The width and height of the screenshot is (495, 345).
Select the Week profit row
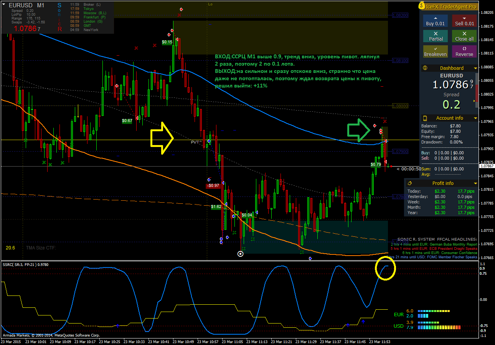tap(441, 202)
